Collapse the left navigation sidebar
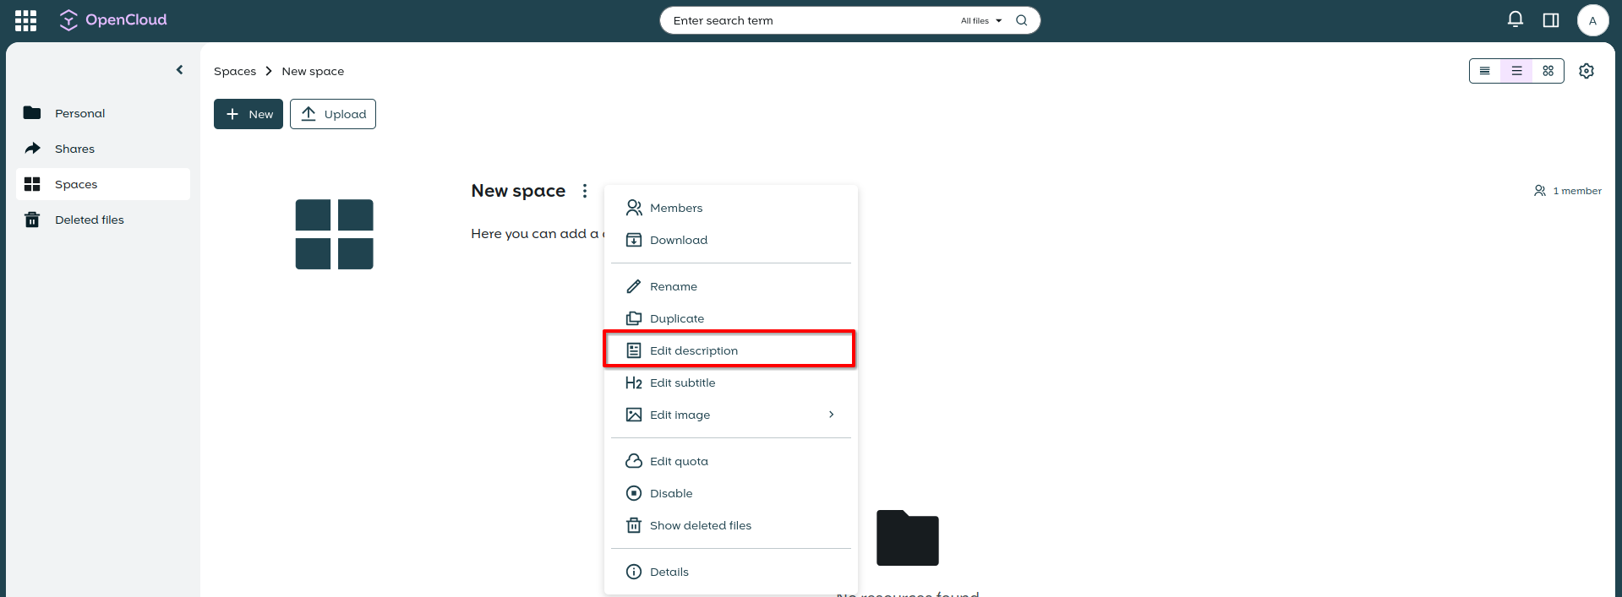 pyautogui.click(x=179, y=70)
